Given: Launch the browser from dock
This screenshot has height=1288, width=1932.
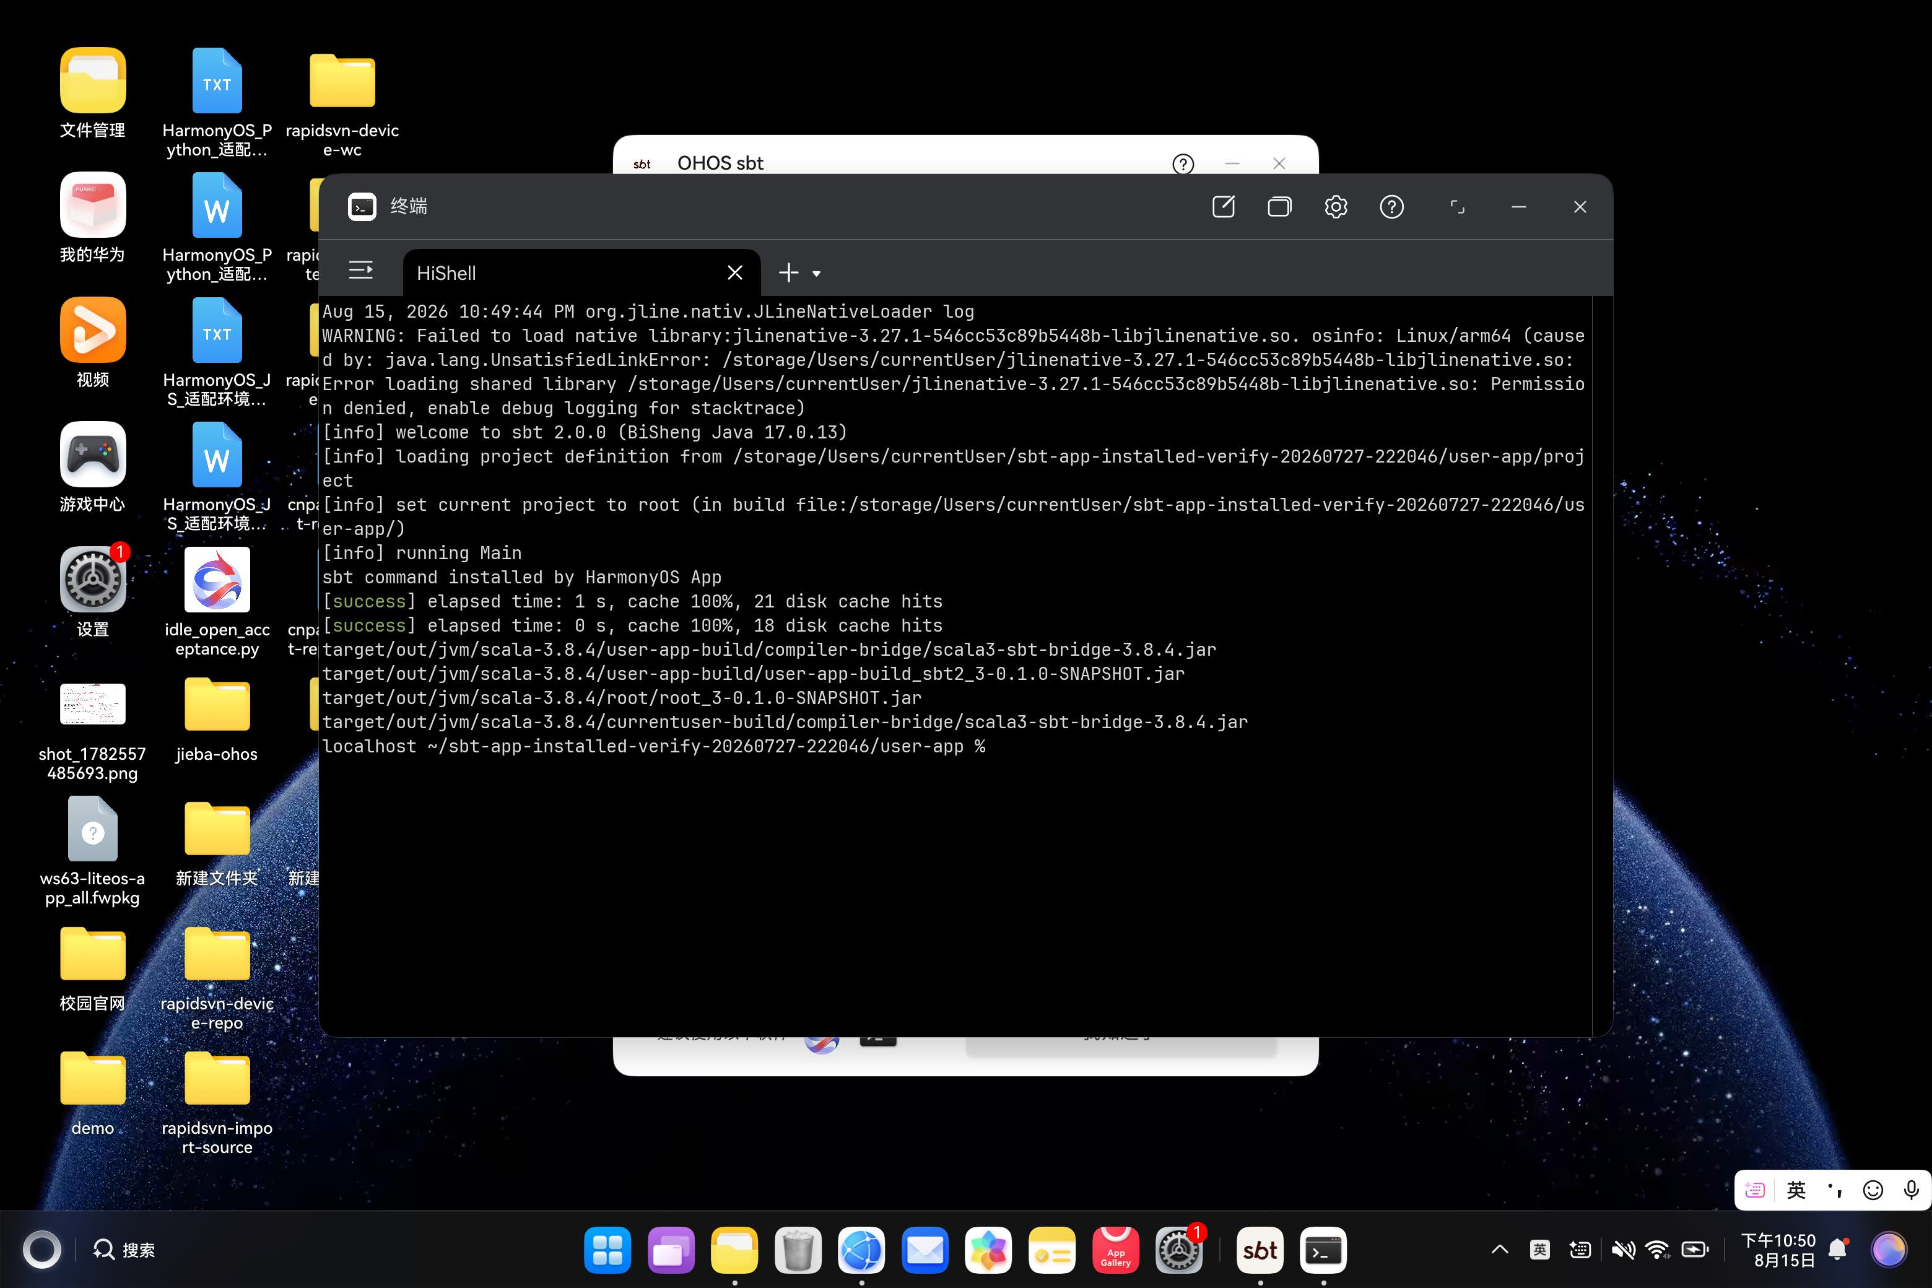Looking at the screenshot, I should click(x=862, y=1250).
